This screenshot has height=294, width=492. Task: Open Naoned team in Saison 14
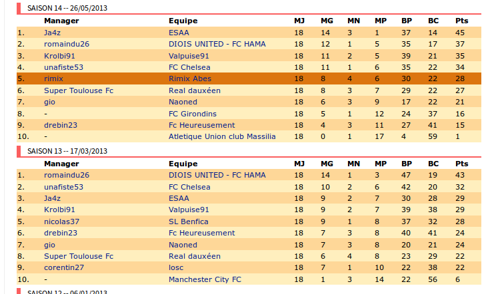point(183,102)
